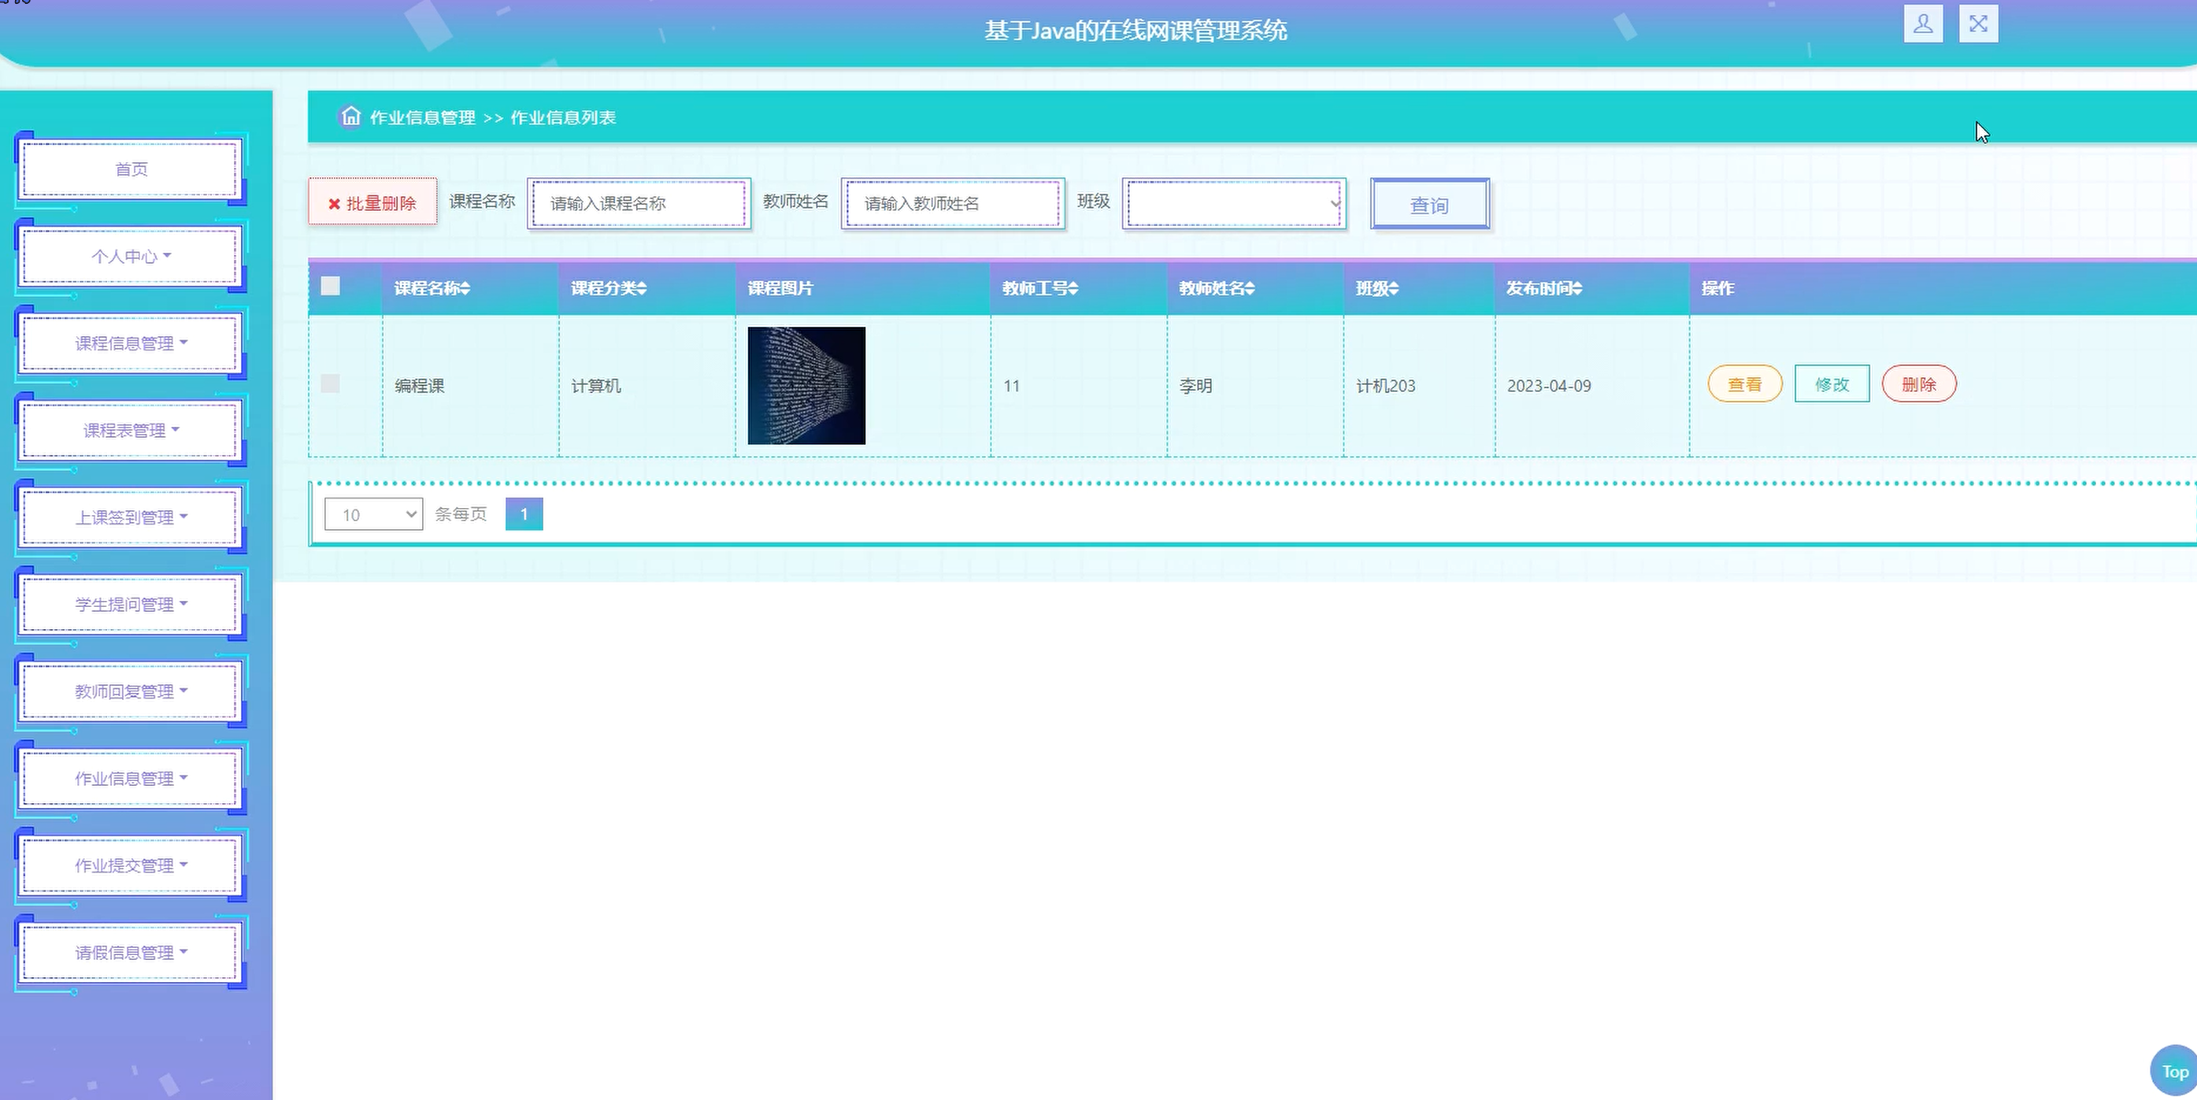Expand 课程信息管理 sidebar menu
The image size is (2197, 1100).
point(131,343)
